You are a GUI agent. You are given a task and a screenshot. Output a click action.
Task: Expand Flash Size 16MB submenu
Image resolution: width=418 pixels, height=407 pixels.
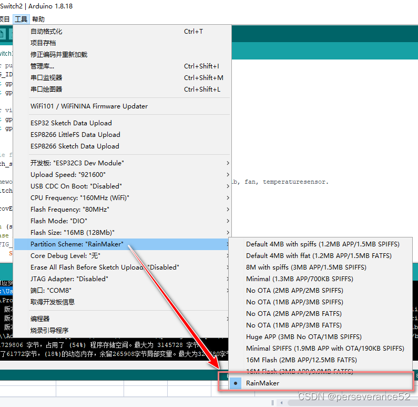(x=122, y=232)
